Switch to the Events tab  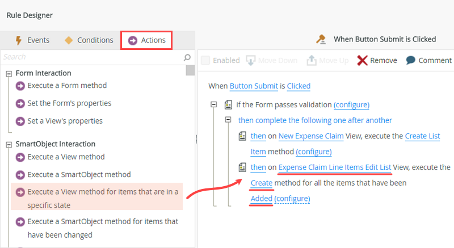point(32,40)
